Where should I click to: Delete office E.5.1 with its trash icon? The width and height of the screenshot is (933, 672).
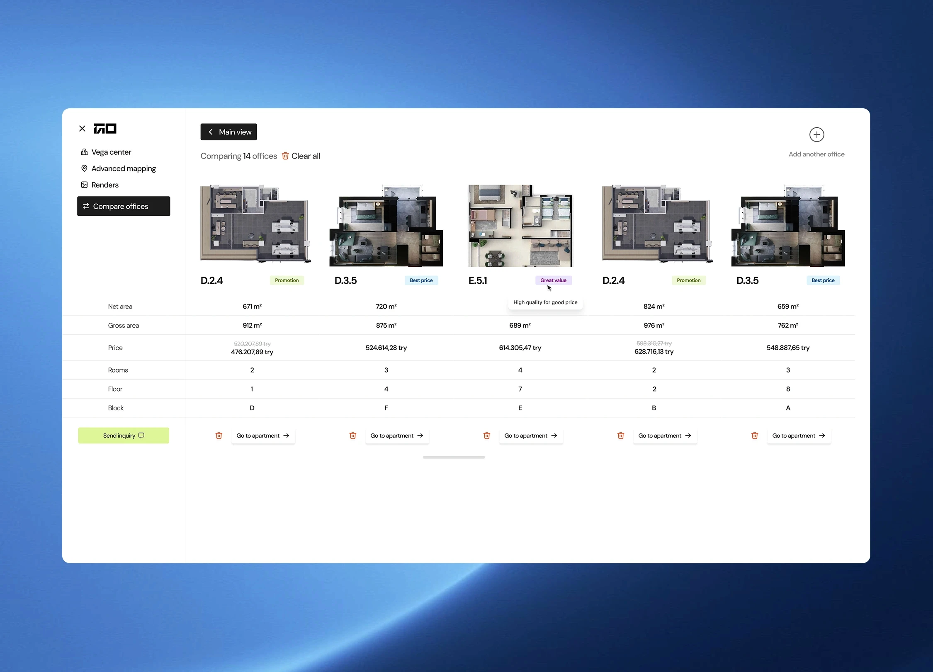point(486,436)
